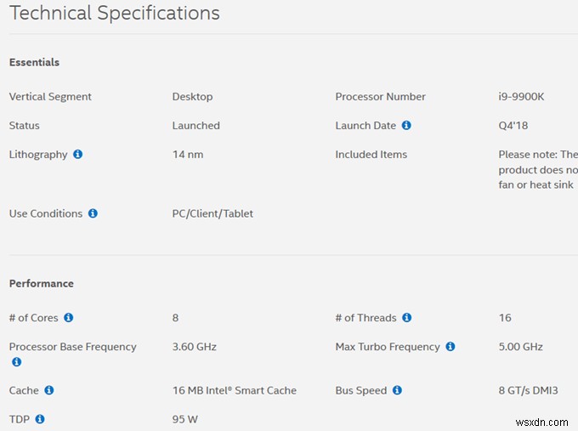This screenshot has height=431, width=578.
Task: Show the Cache info icon details
Action: [x=49, y=391]
